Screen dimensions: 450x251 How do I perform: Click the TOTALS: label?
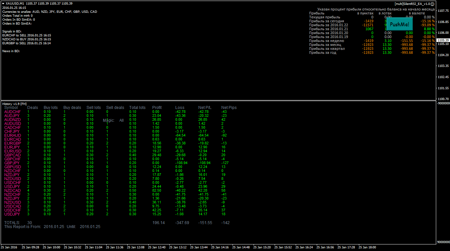pos(12,223)
